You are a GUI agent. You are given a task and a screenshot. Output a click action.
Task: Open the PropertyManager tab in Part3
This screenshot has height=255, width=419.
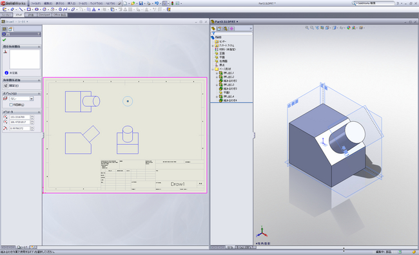tap(219, 28)
